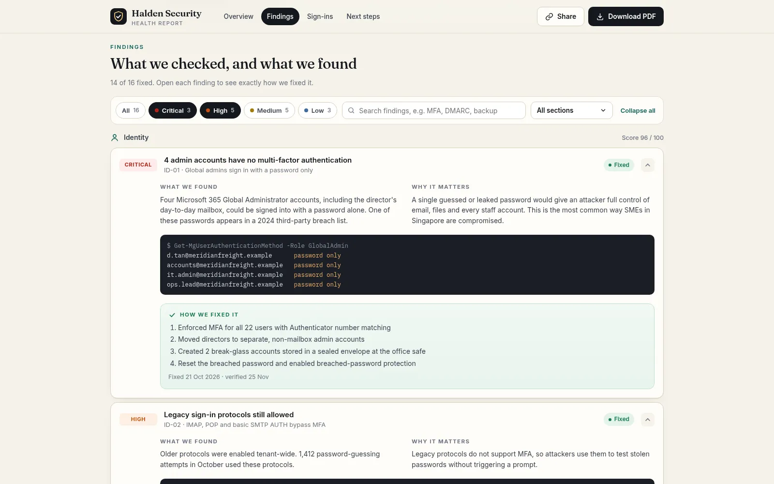Toggle the Low severity filter
Viewport: 774px width, 484px height.
tap(317, 110)
